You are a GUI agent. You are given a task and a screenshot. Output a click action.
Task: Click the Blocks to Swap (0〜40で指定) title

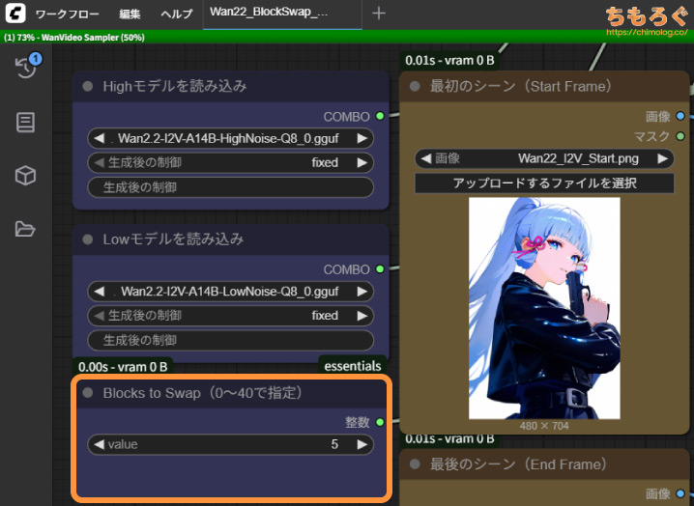(x=203, y=393)
